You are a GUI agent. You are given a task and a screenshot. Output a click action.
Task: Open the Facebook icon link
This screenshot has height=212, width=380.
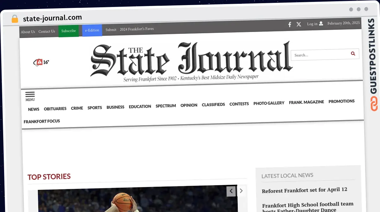(289, 24)
